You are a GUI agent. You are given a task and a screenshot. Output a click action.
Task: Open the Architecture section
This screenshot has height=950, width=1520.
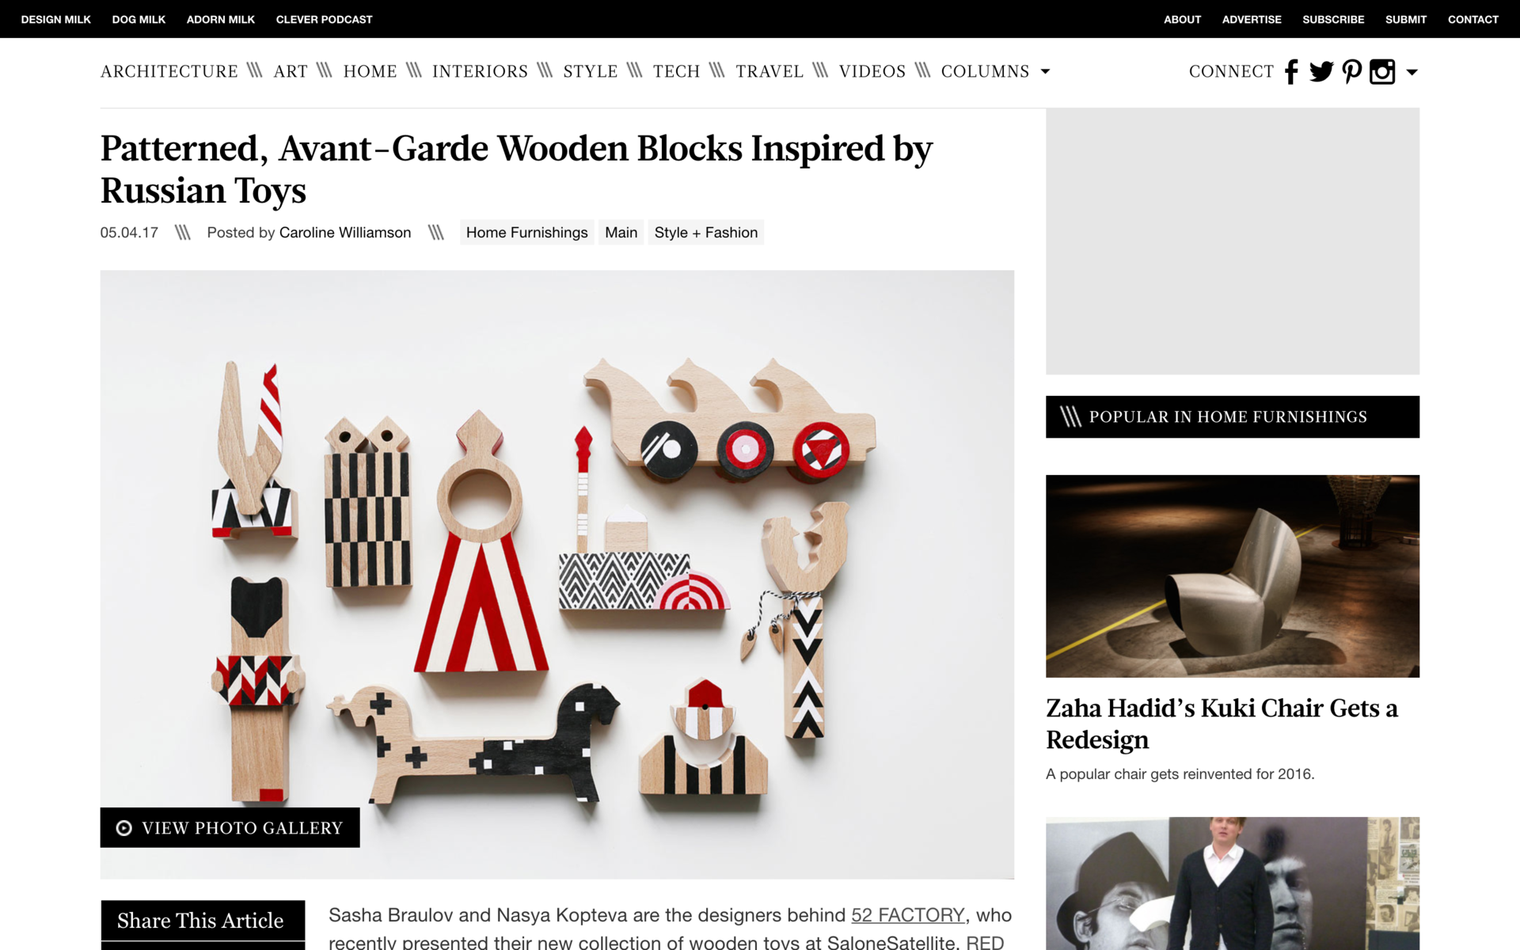pyautogui.click(x=169, y=71)
